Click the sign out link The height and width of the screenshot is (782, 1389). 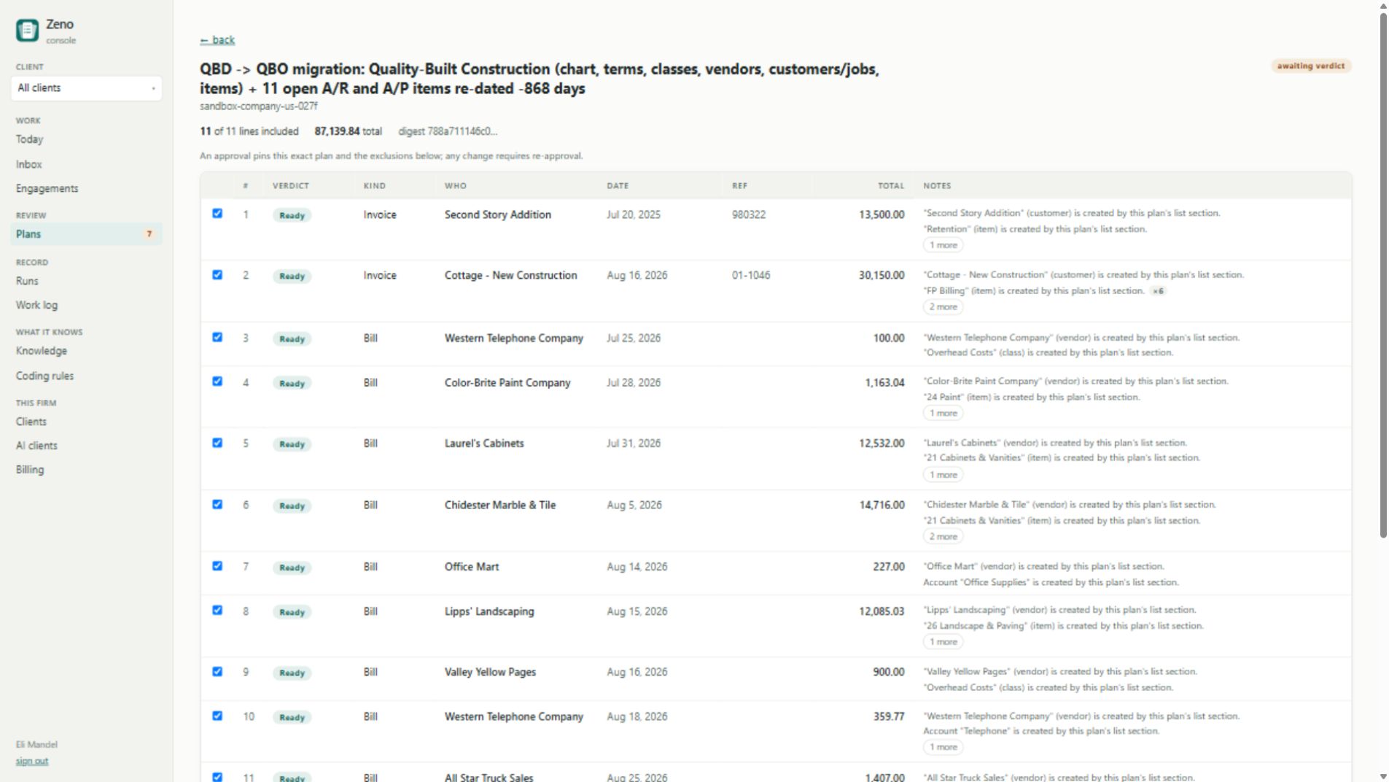click(x=32, y=761)
